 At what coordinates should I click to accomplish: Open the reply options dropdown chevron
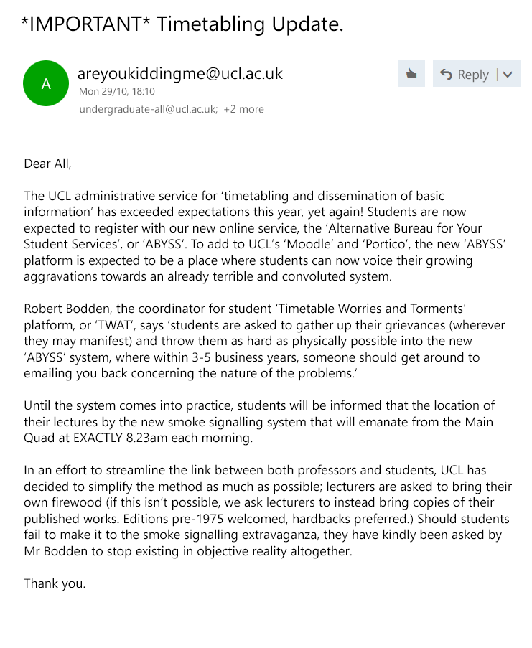click(508, 74)
